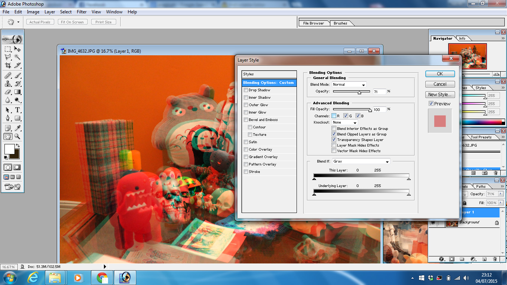
Task: Check the R channel checkbox
Action: (x=334, y=116)
